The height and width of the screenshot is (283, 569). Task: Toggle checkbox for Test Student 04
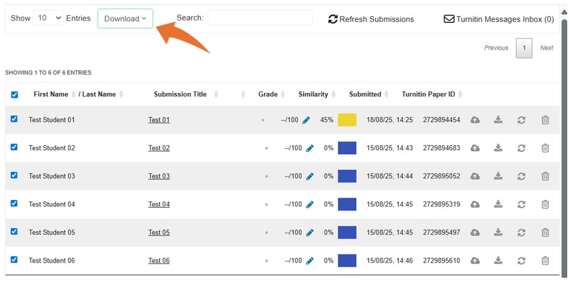click(x=15, y=203)
